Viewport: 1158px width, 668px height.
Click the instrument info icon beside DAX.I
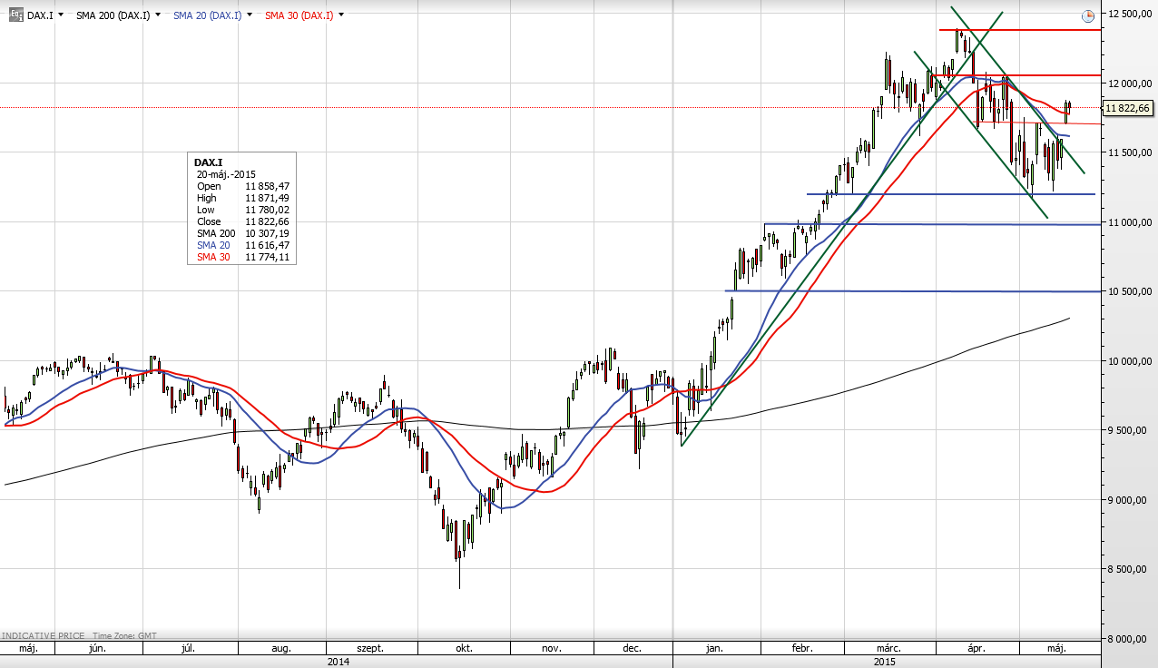(15, 15)
